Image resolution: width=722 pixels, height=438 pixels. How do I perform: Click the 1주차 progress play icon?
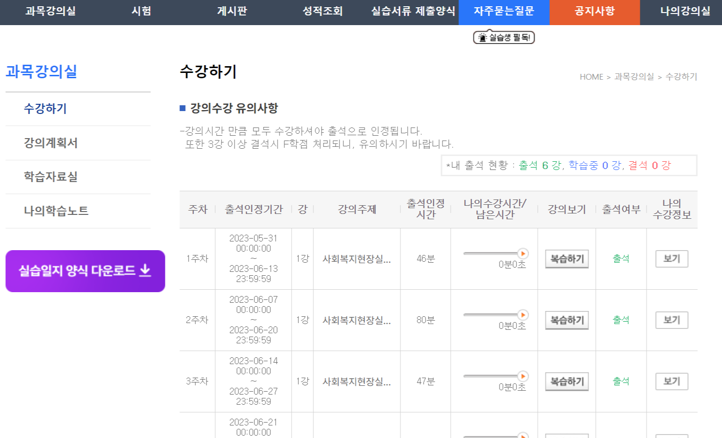tap(523, 254)
